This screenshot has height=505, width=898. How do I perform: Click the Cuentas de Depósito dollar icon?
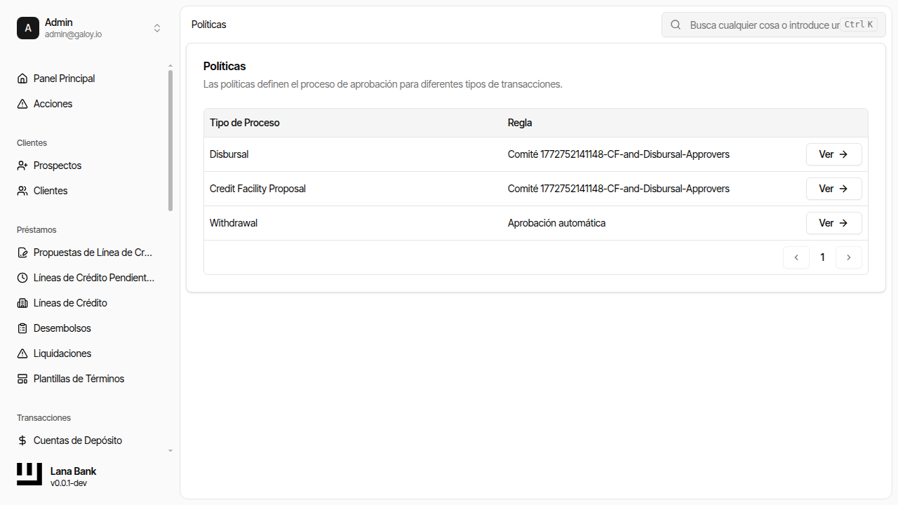pyautogui.click(x=22, y=440)
